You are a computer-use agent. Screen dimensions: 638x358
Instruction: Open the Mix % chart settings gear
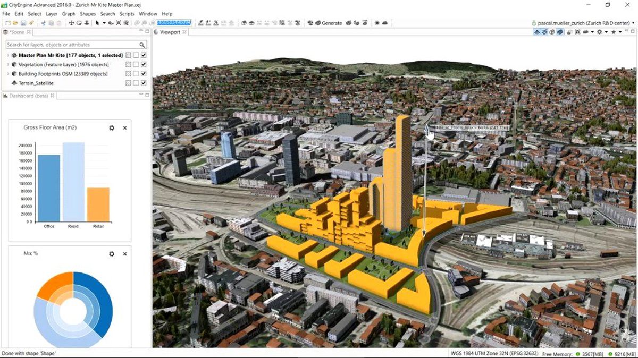pyautogui.click(x=112, y=254)
